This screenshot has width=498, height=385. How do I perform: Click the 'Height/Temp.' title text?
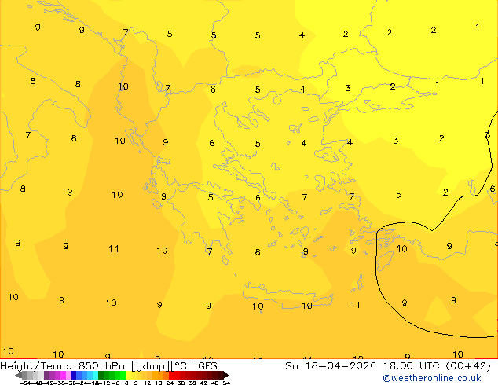(x=36, y=366)
